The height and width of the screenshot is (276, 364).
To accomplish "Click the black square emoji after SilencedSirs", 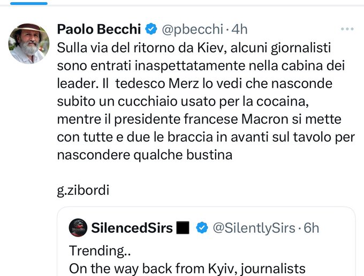I will click(183, 228).
